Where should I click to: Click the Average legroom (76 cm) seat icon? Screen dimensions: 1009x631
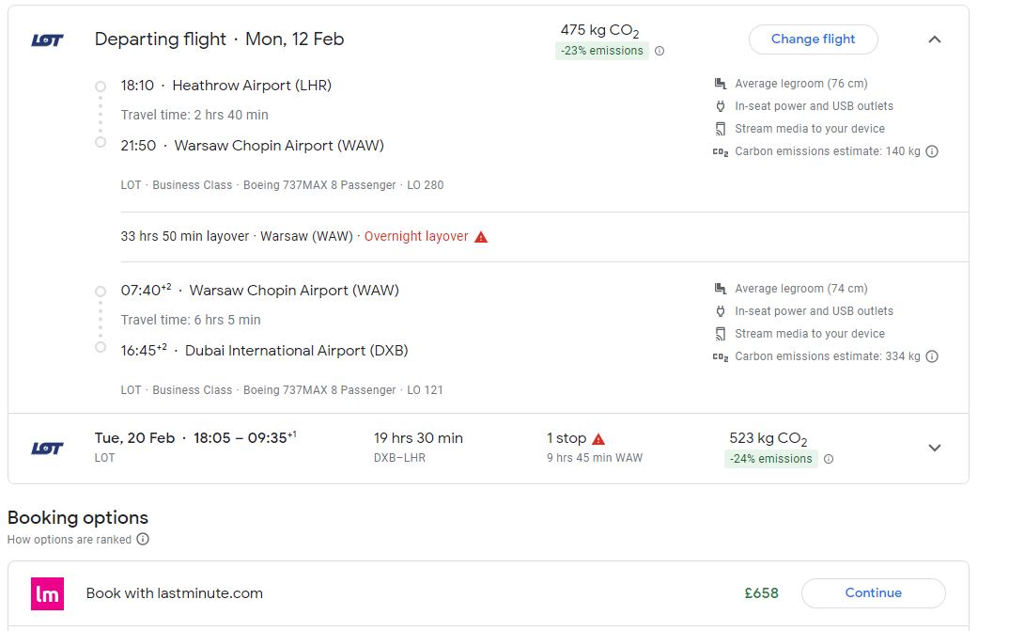point(721,84)
